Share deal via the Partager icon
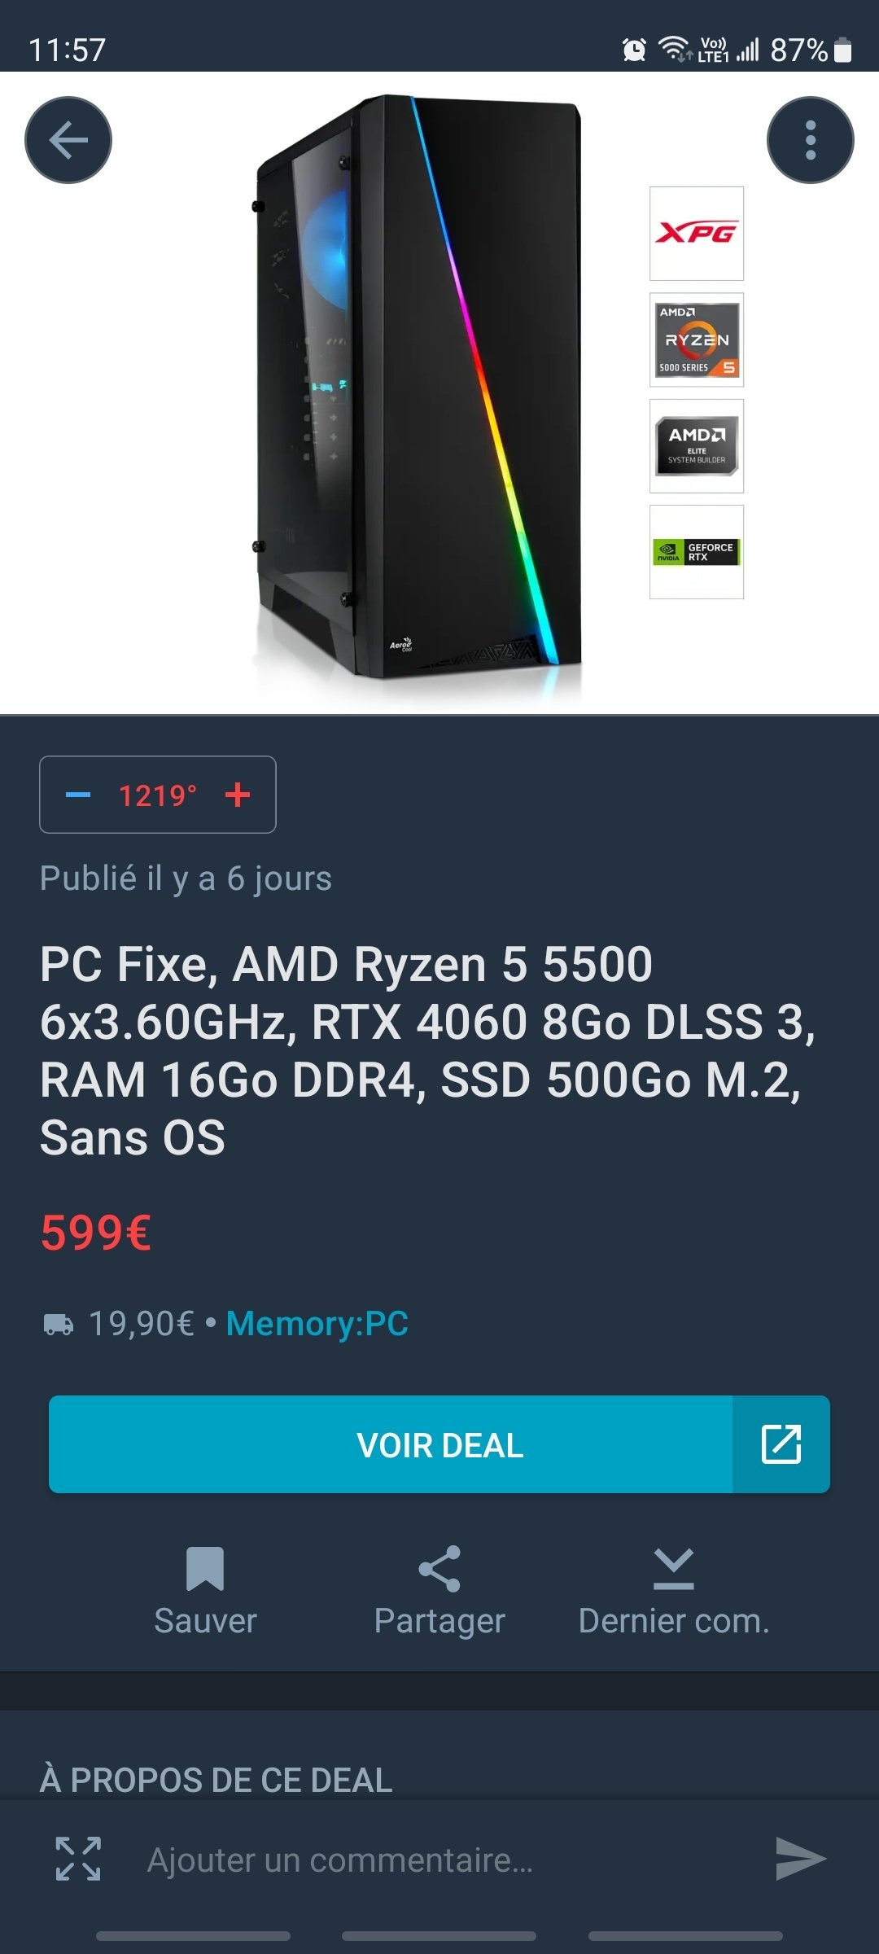Image resolution: width=879 pixels, height=1954 pixels. (x=439, y=1592)
